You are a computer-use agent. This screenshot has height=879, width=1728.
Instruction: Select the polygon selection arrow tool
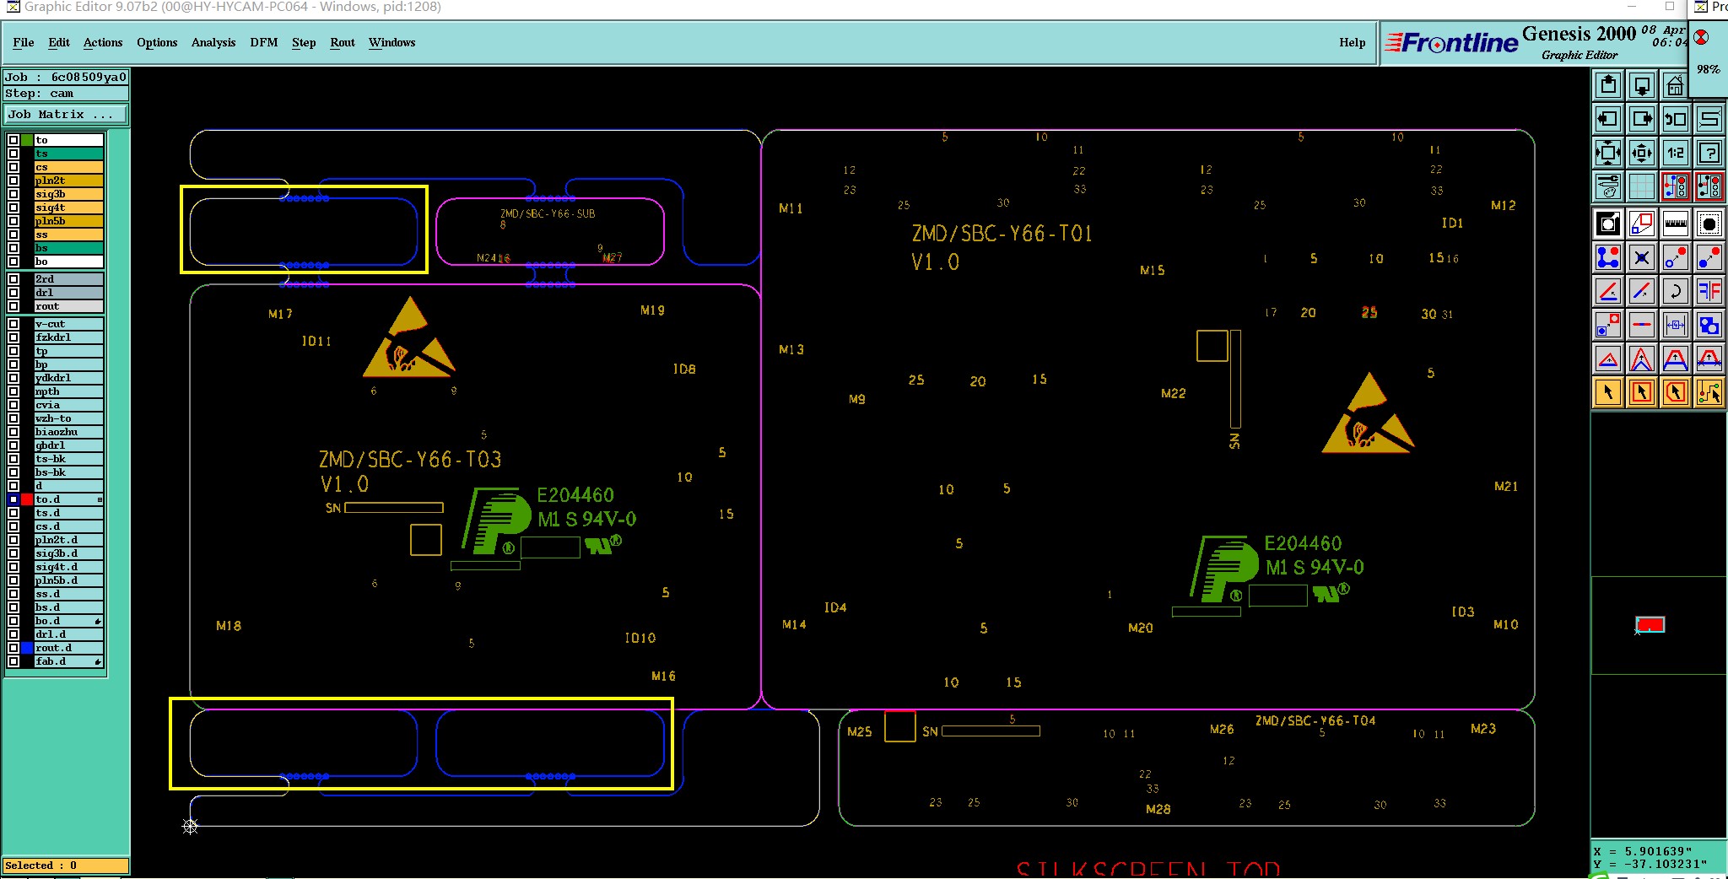coord(1675,392)
